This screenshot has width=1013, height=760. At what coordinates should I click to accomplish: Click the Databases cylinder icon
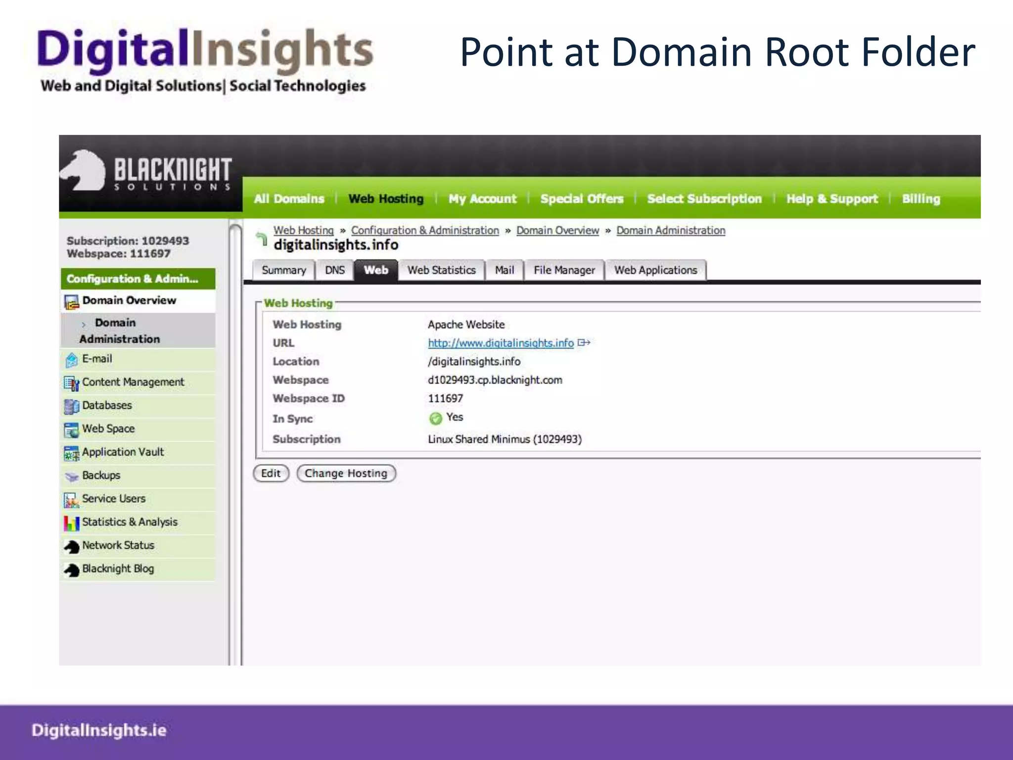[71, 406]
